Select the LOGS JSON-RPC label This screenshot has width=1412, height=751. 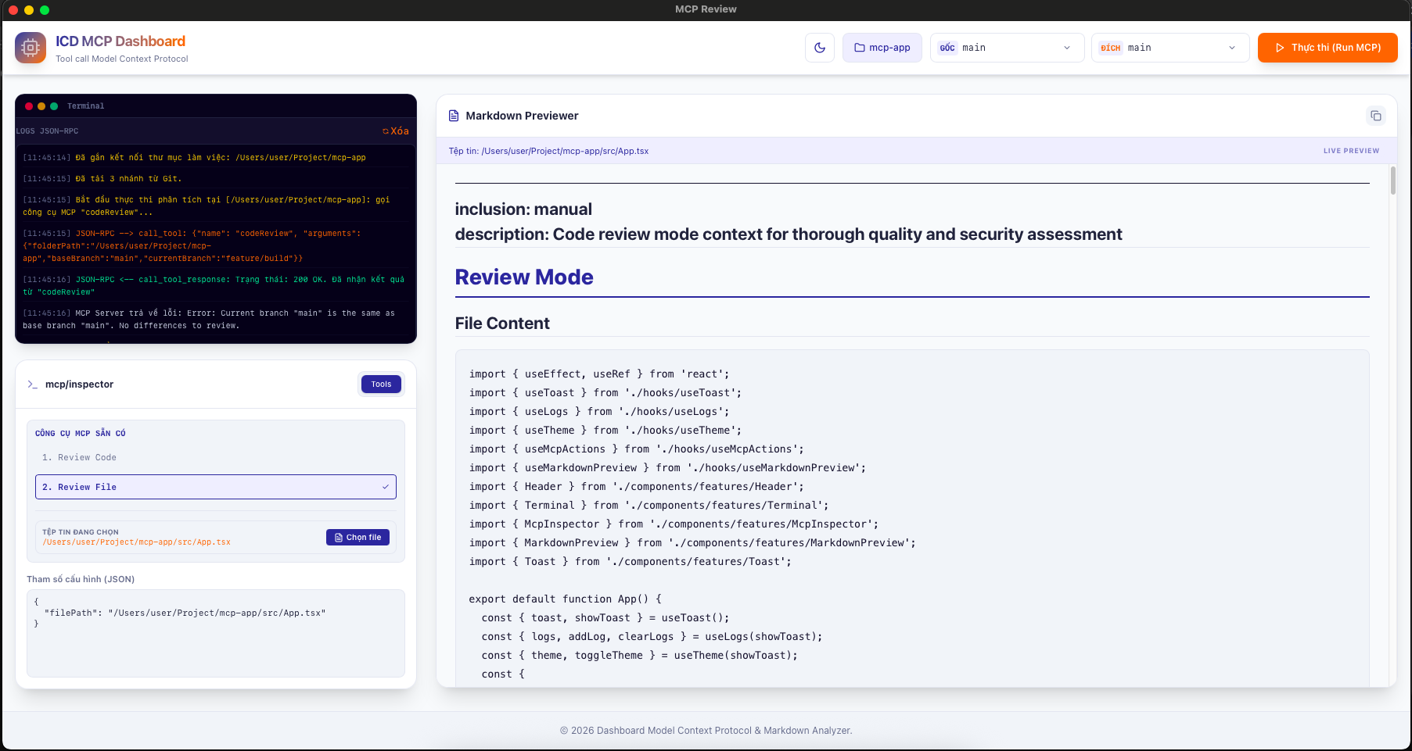tap(48, 131)
